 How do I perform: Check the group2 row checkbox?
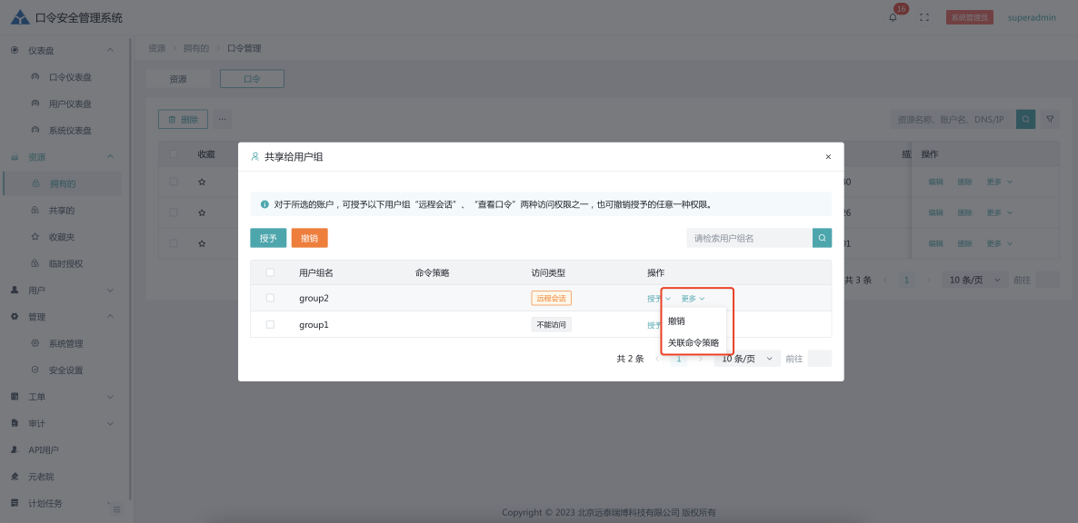click(270, 298)
